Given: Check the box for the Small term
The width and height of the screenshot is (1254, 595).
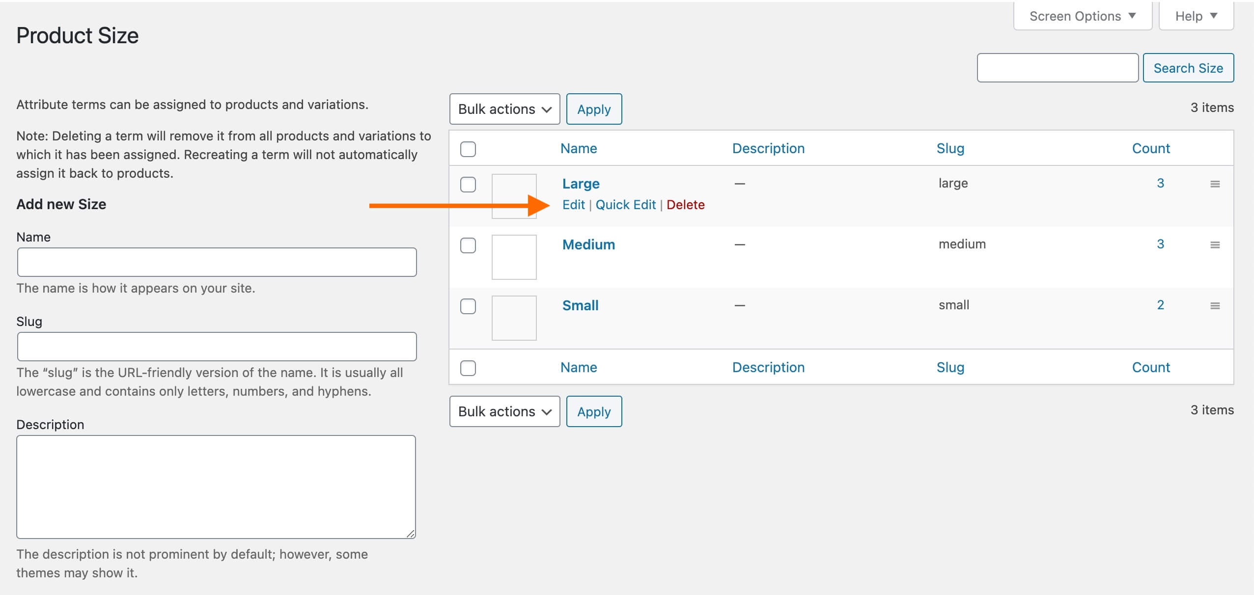Looking at the screenshot, I should click(x=468, y=306).
